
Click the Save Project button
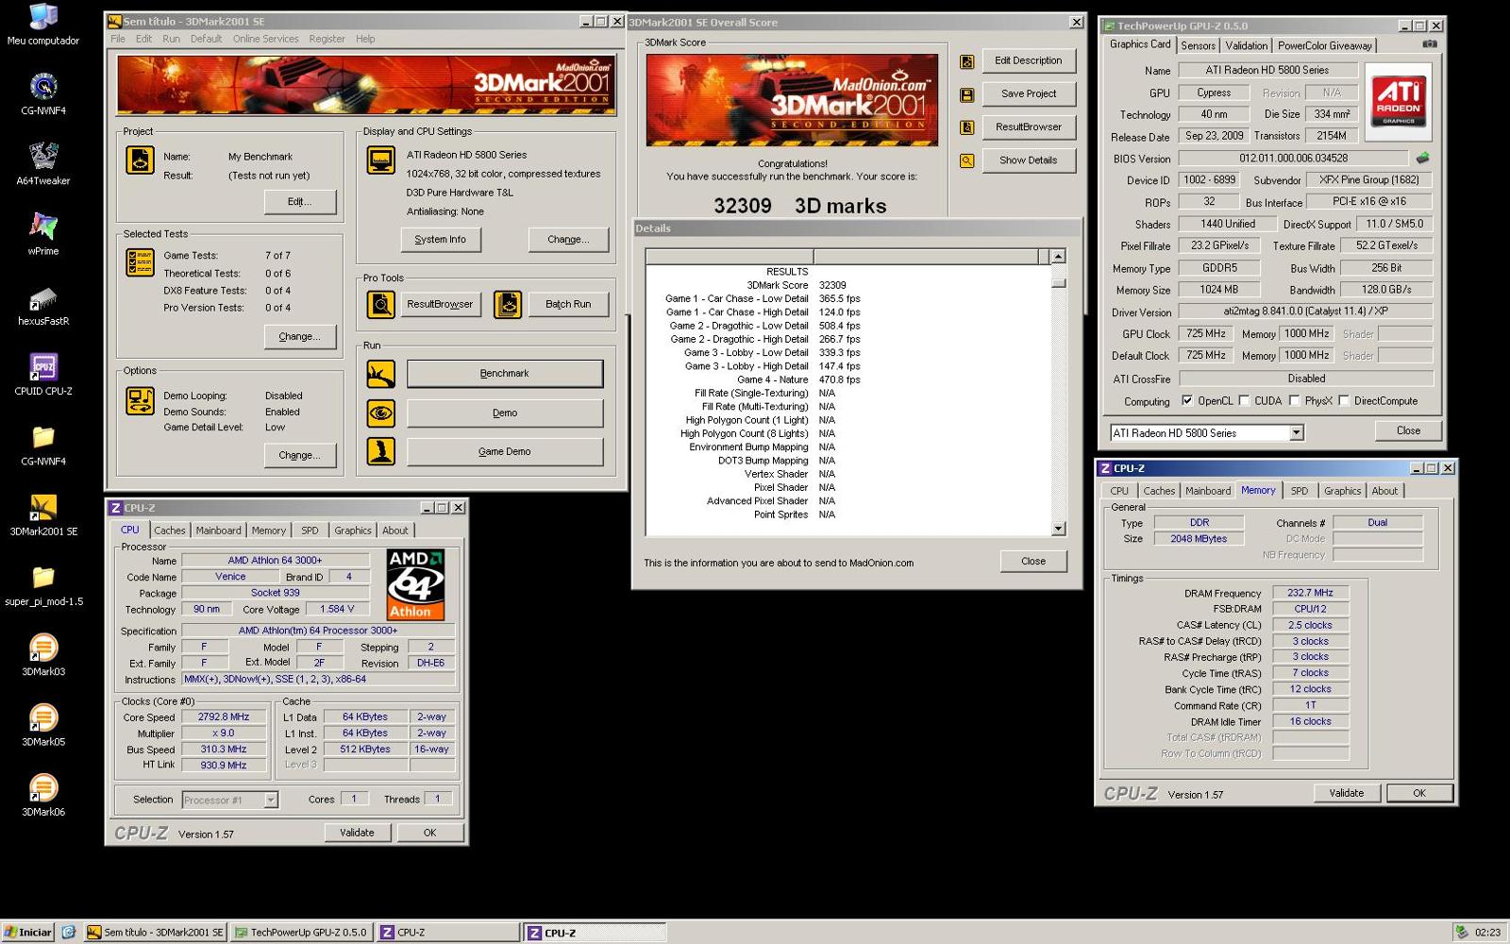(1029, 94)
